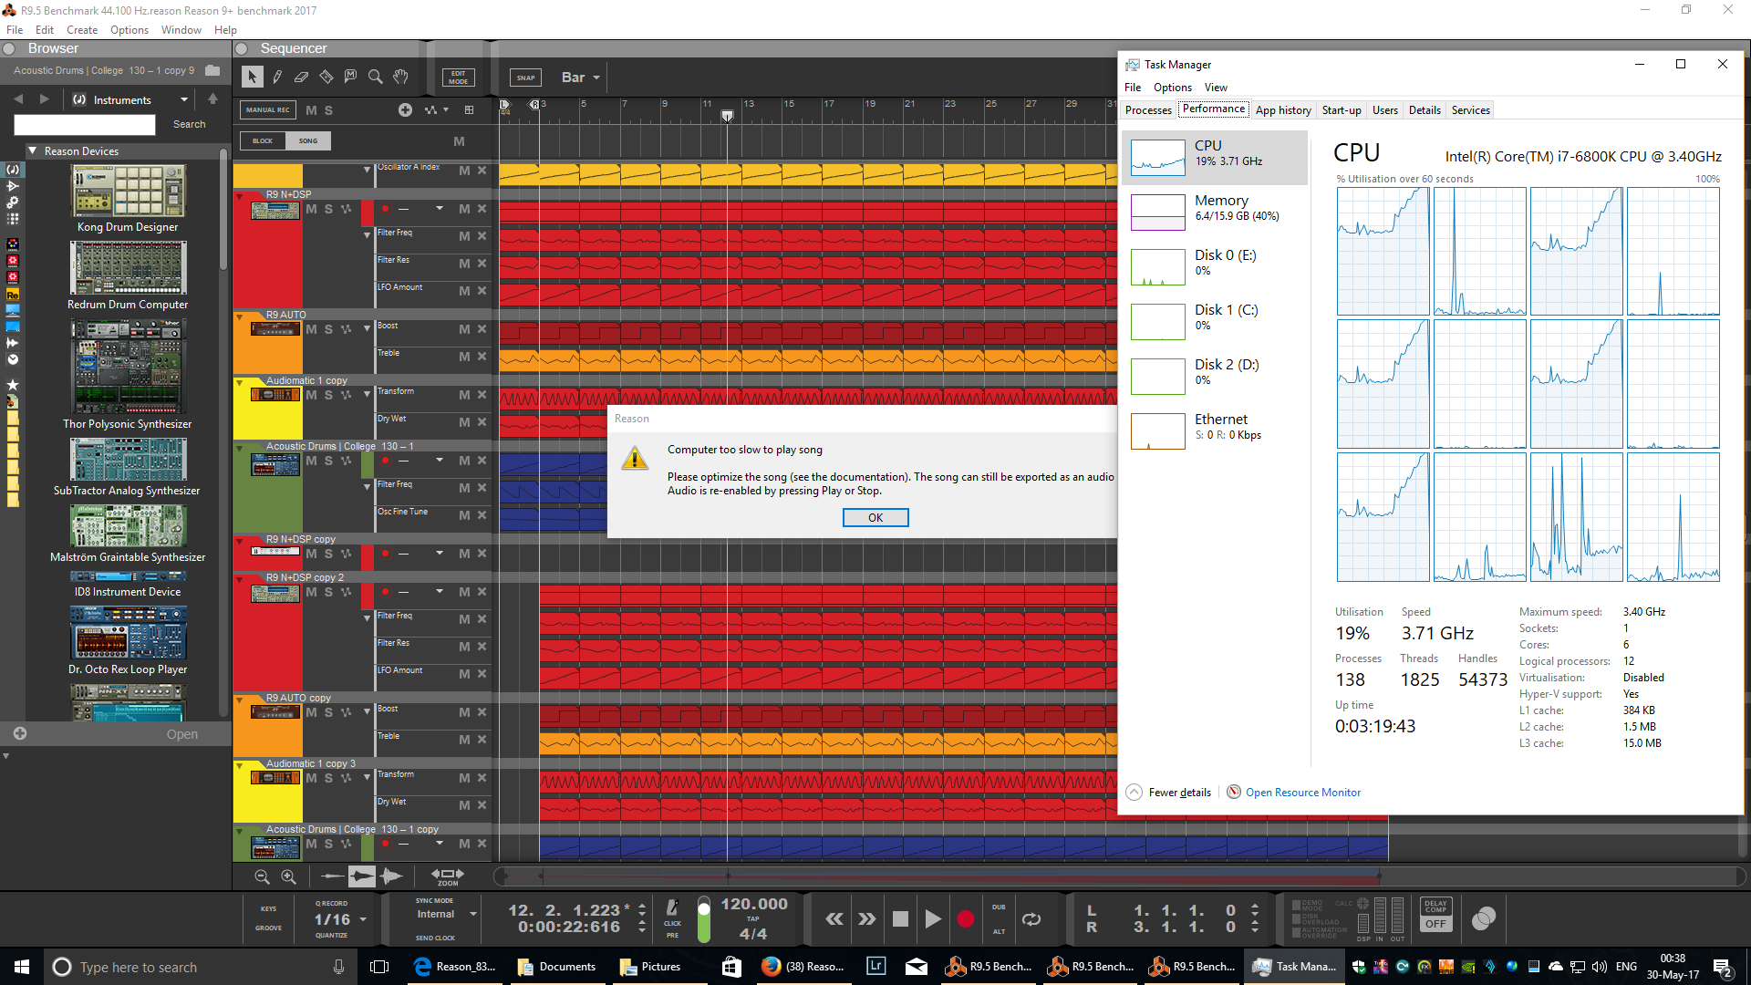Select the Magnify tool

[x=375, y=78]
